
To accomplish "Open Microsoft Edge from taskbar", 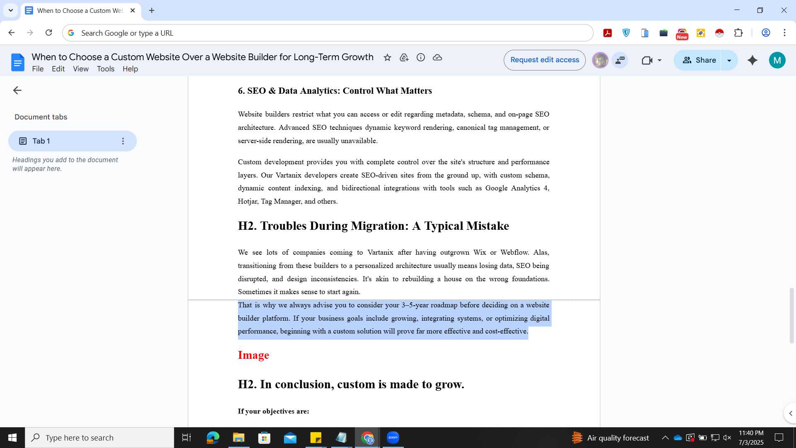I will pyautogui.click(x=213, y=438).
